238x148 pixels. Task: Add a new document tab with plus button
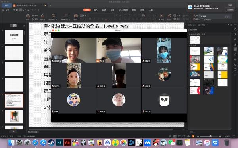[50, 6]
